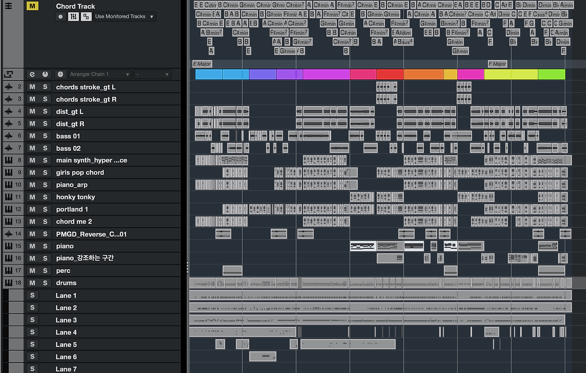
Task: Click the keyboard icon of drums track
Action: tap(8, 283)
